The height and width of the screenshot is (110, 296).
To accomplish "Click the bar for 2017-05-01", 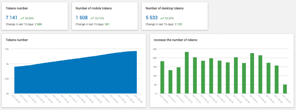I will [x=252, y=74].
